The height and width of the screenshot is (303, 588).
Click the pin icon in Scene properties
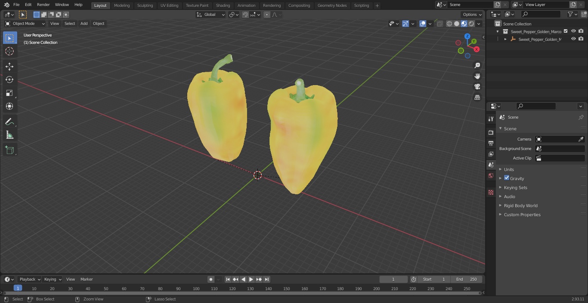click(x=581, y=117)
